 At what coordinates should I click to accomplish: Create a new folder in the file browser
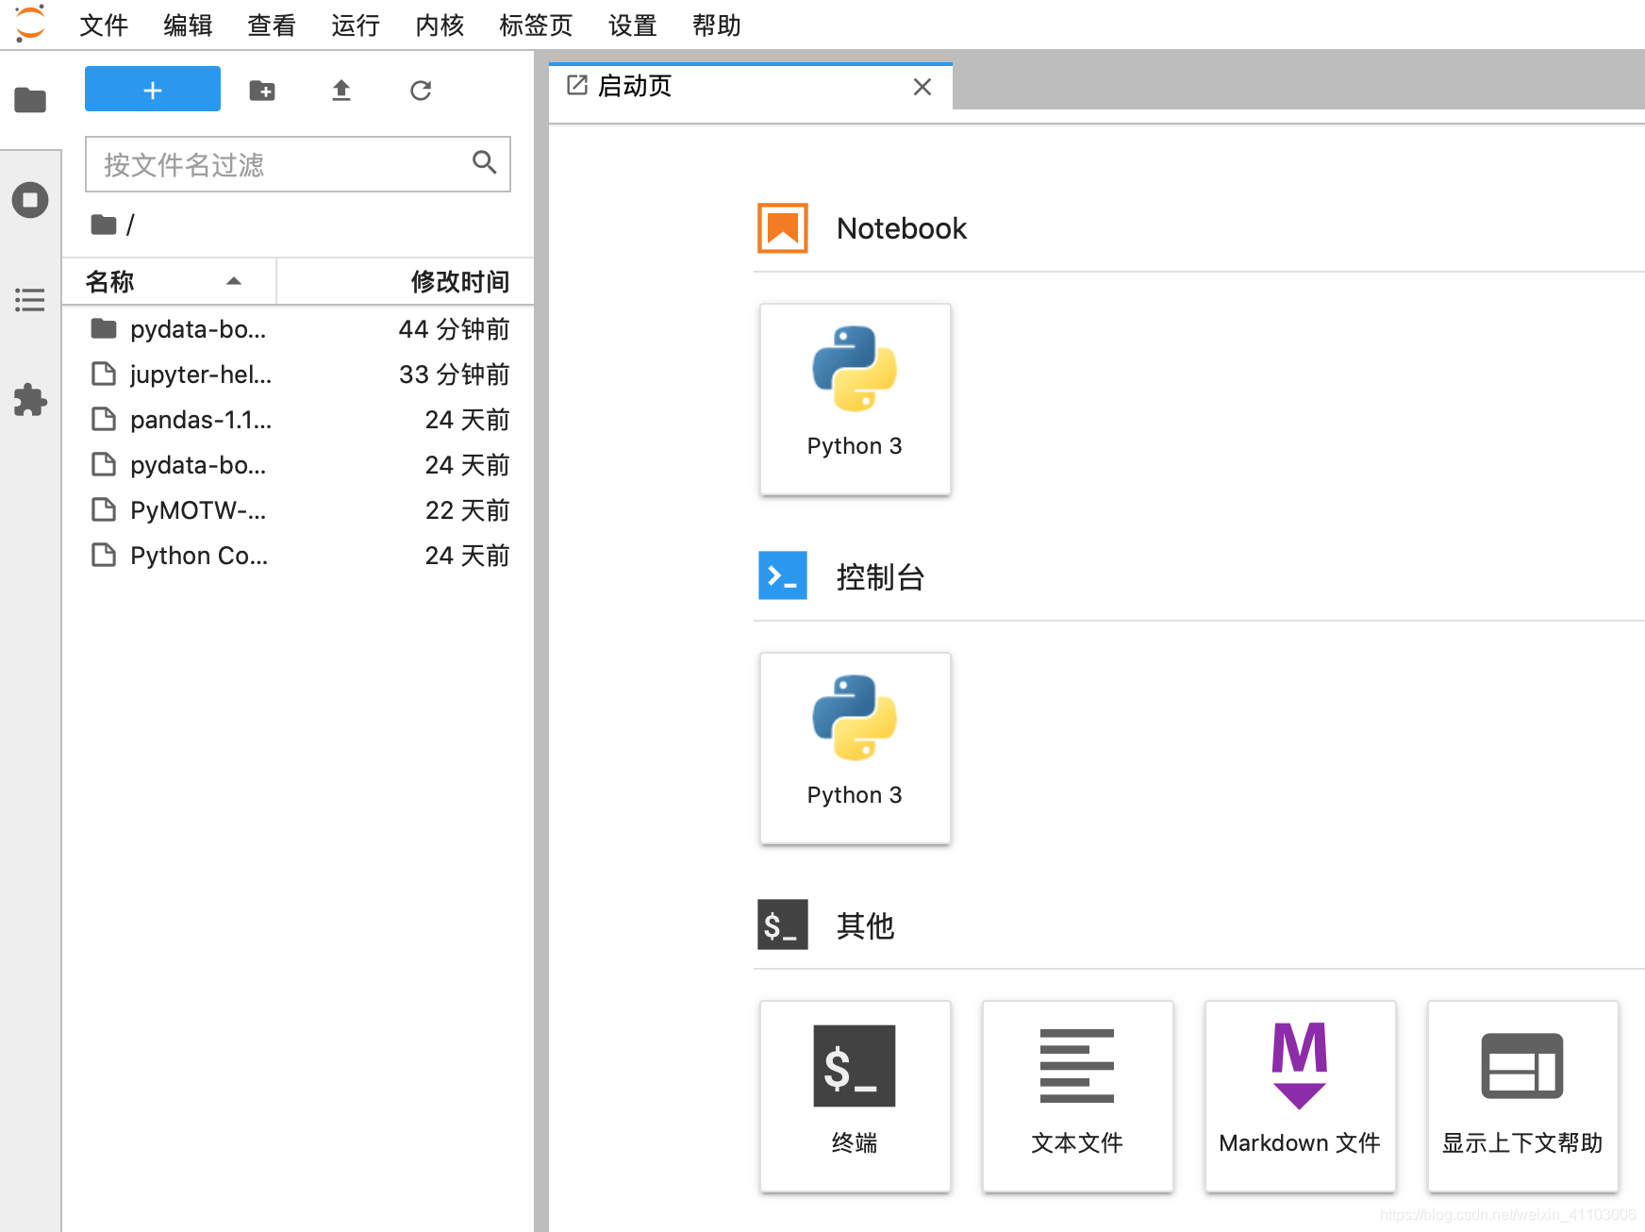coord(262,90)
